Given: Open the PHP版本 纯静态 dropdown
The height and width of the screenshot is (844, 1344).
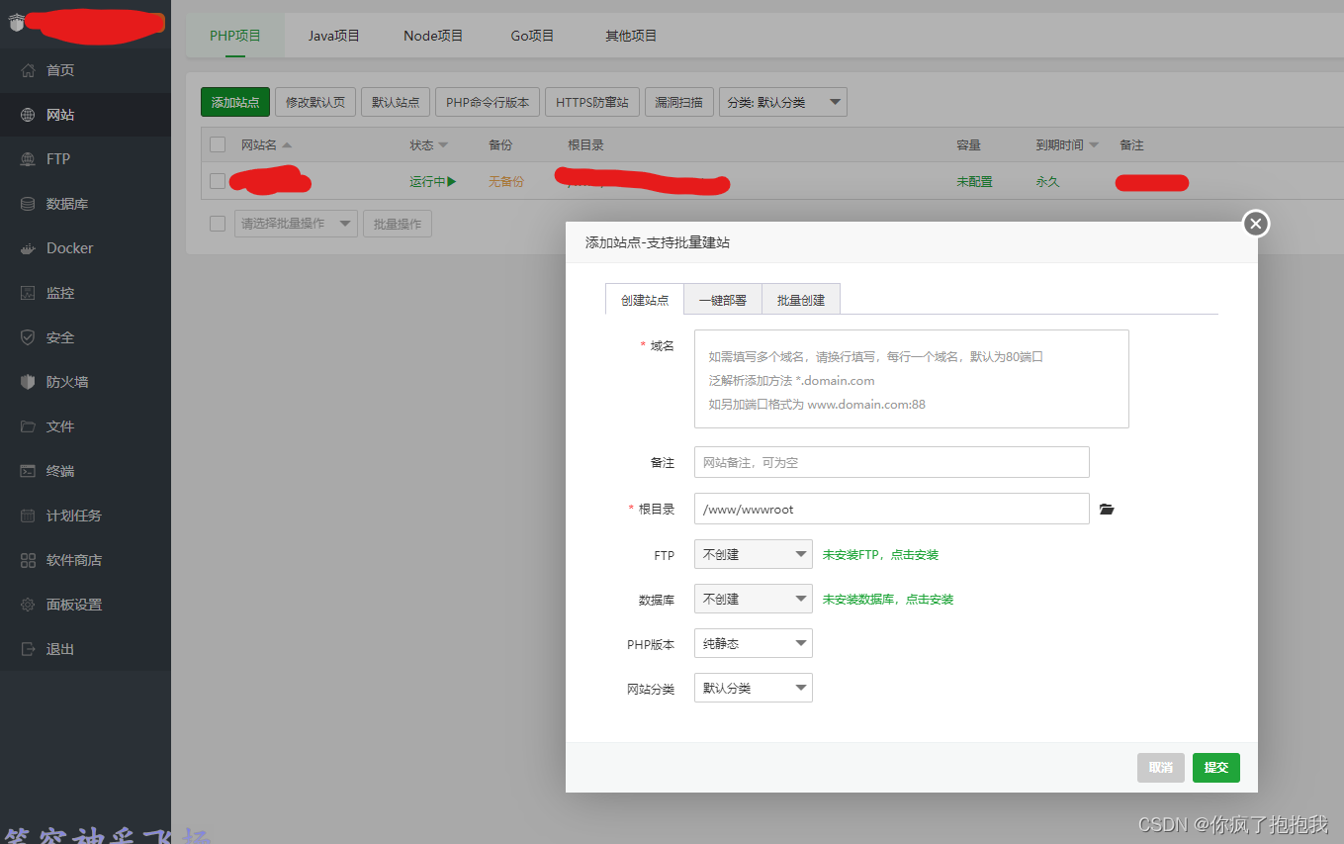Looking at the screenshot, I should (x=754, y=644).
